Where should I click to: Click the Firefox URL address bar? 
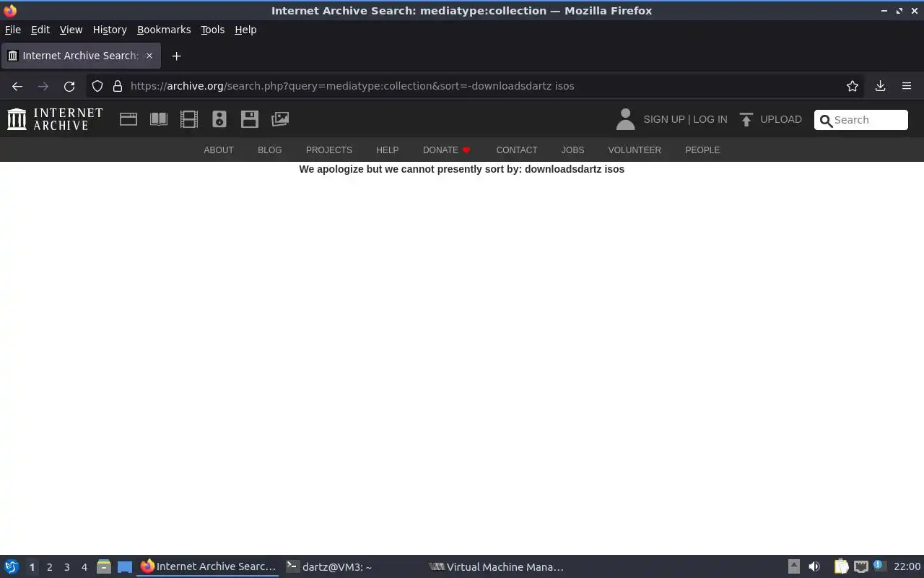[x=476, y=86]
